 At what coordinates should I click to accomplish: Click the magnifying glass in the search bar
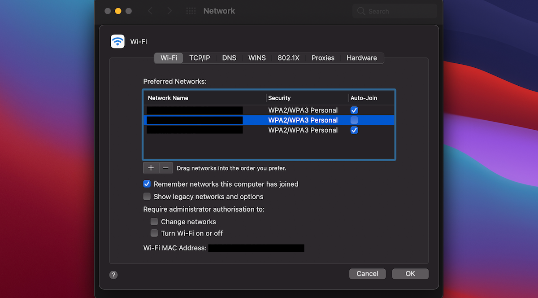click(361, 11)
